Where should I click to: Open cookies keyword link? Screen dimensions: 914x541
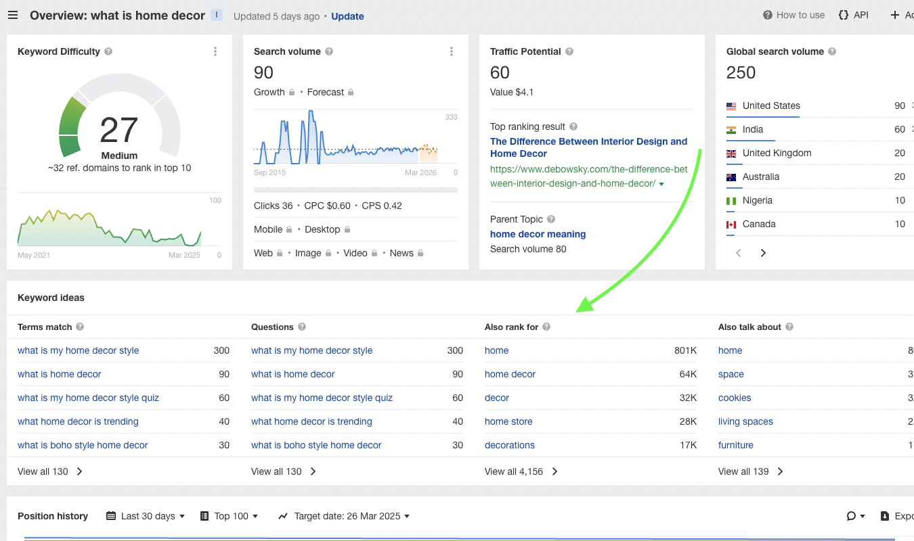coord(735,398)
